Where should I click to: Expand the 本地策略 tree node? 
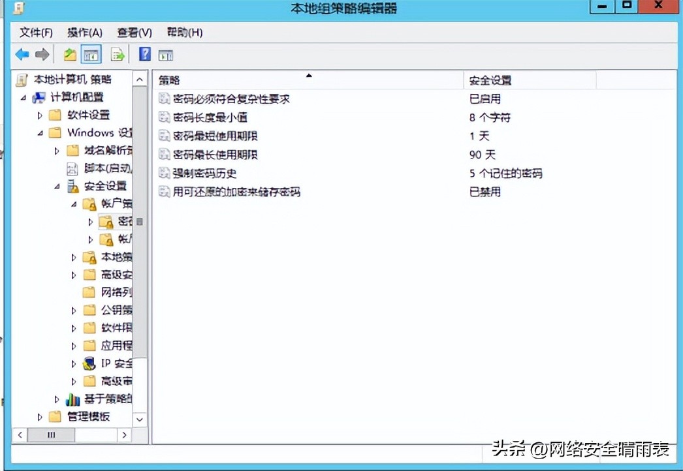tap(73, 256)
